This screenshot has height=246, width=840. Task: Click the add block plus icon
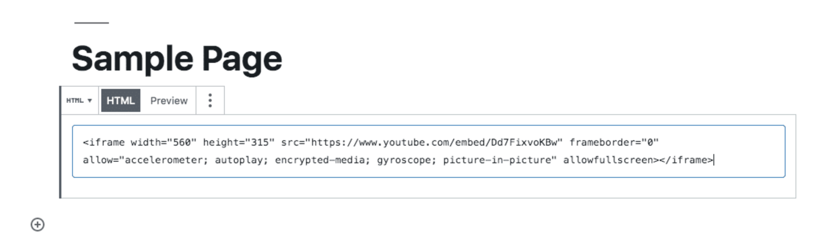38,225
